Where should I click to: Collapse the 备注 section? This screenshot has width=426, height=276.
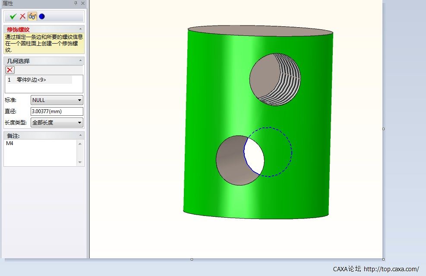coord(80,135)
